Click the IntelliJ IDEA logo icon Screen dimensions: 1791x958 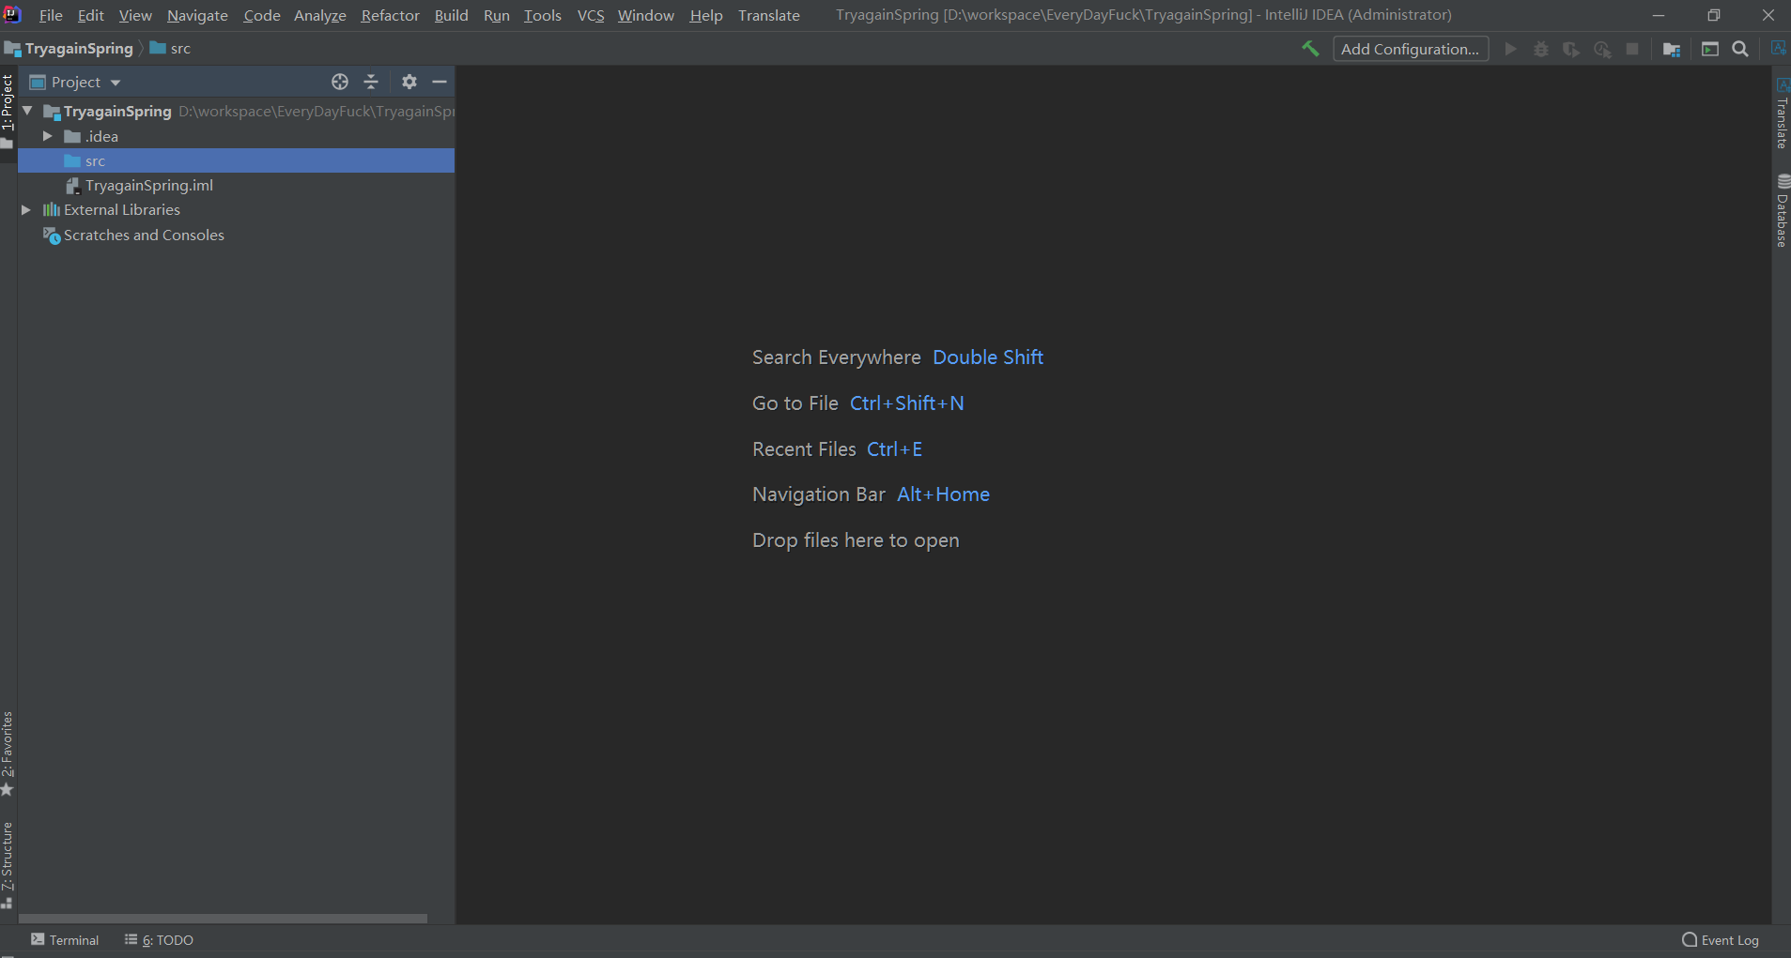tap(12, 15)
